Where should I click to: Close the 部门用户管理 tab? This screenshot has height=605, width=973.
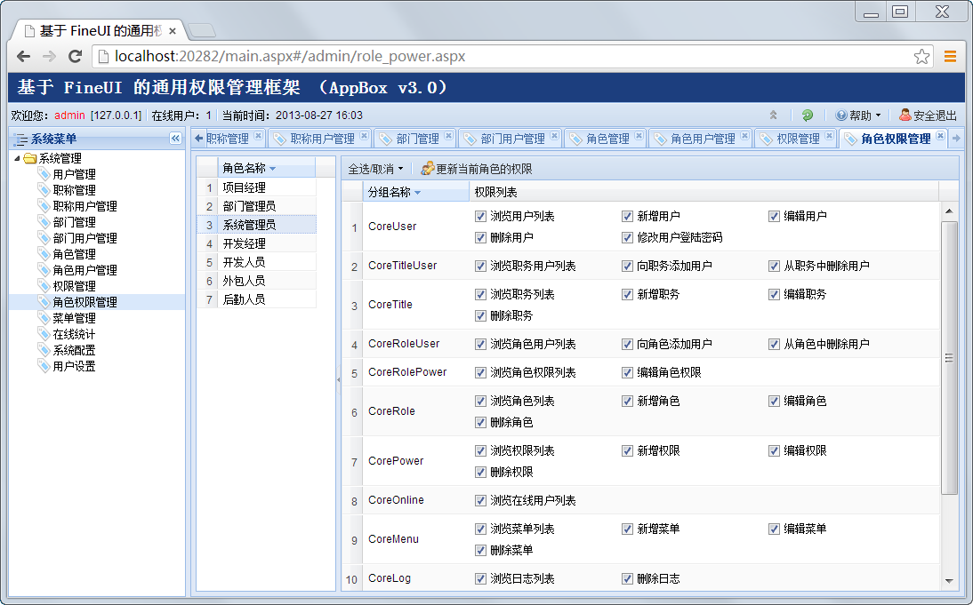[x=555, y=136]
